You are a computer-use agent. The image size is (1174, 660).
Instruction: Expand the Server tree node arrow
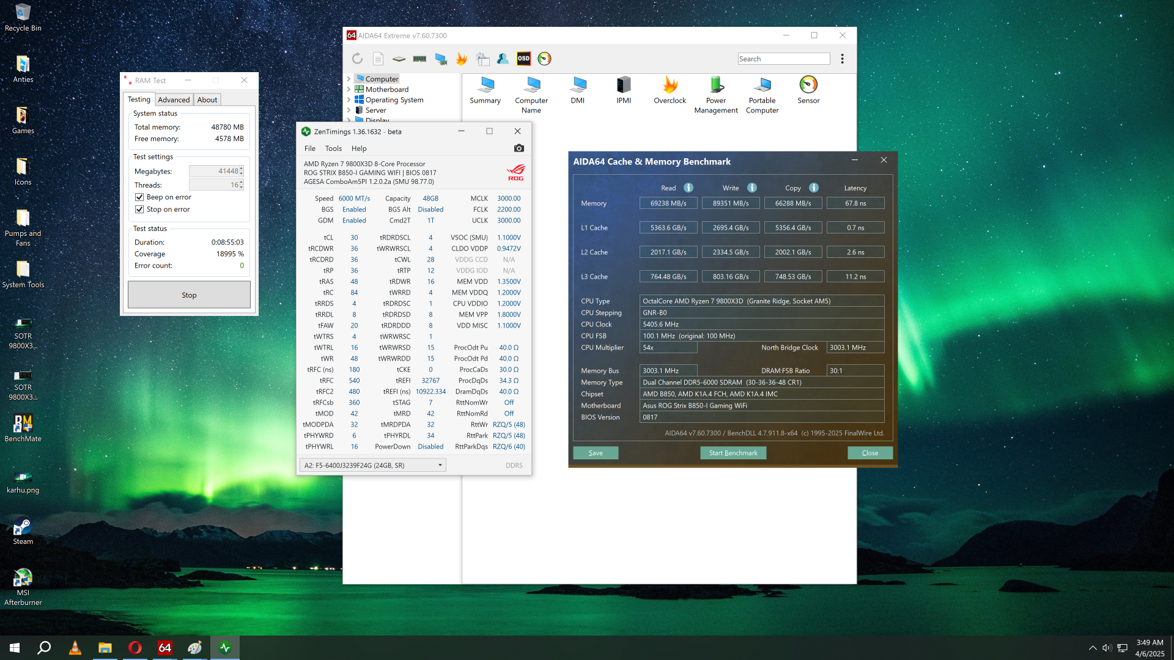(349, 110)
